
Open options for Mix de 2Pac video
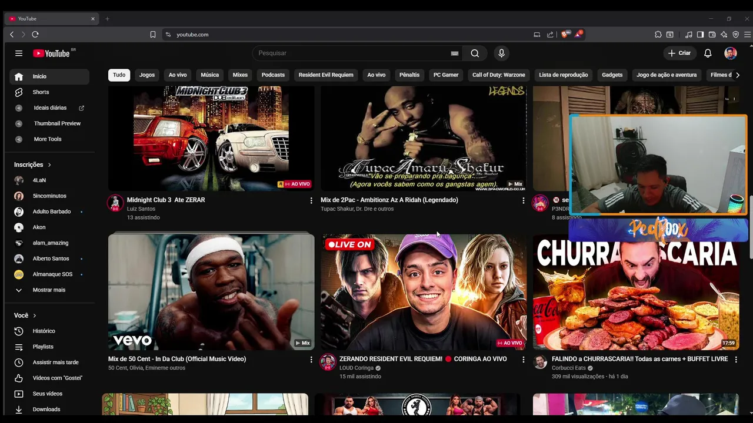[523, 201]
